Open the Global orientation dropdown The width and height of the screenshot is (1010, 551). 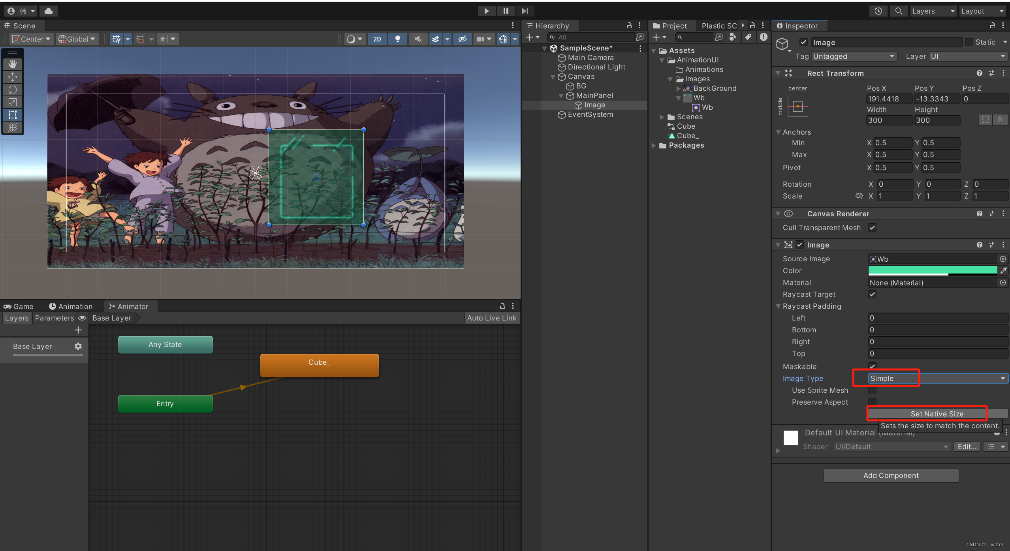(x=77, y=39)
